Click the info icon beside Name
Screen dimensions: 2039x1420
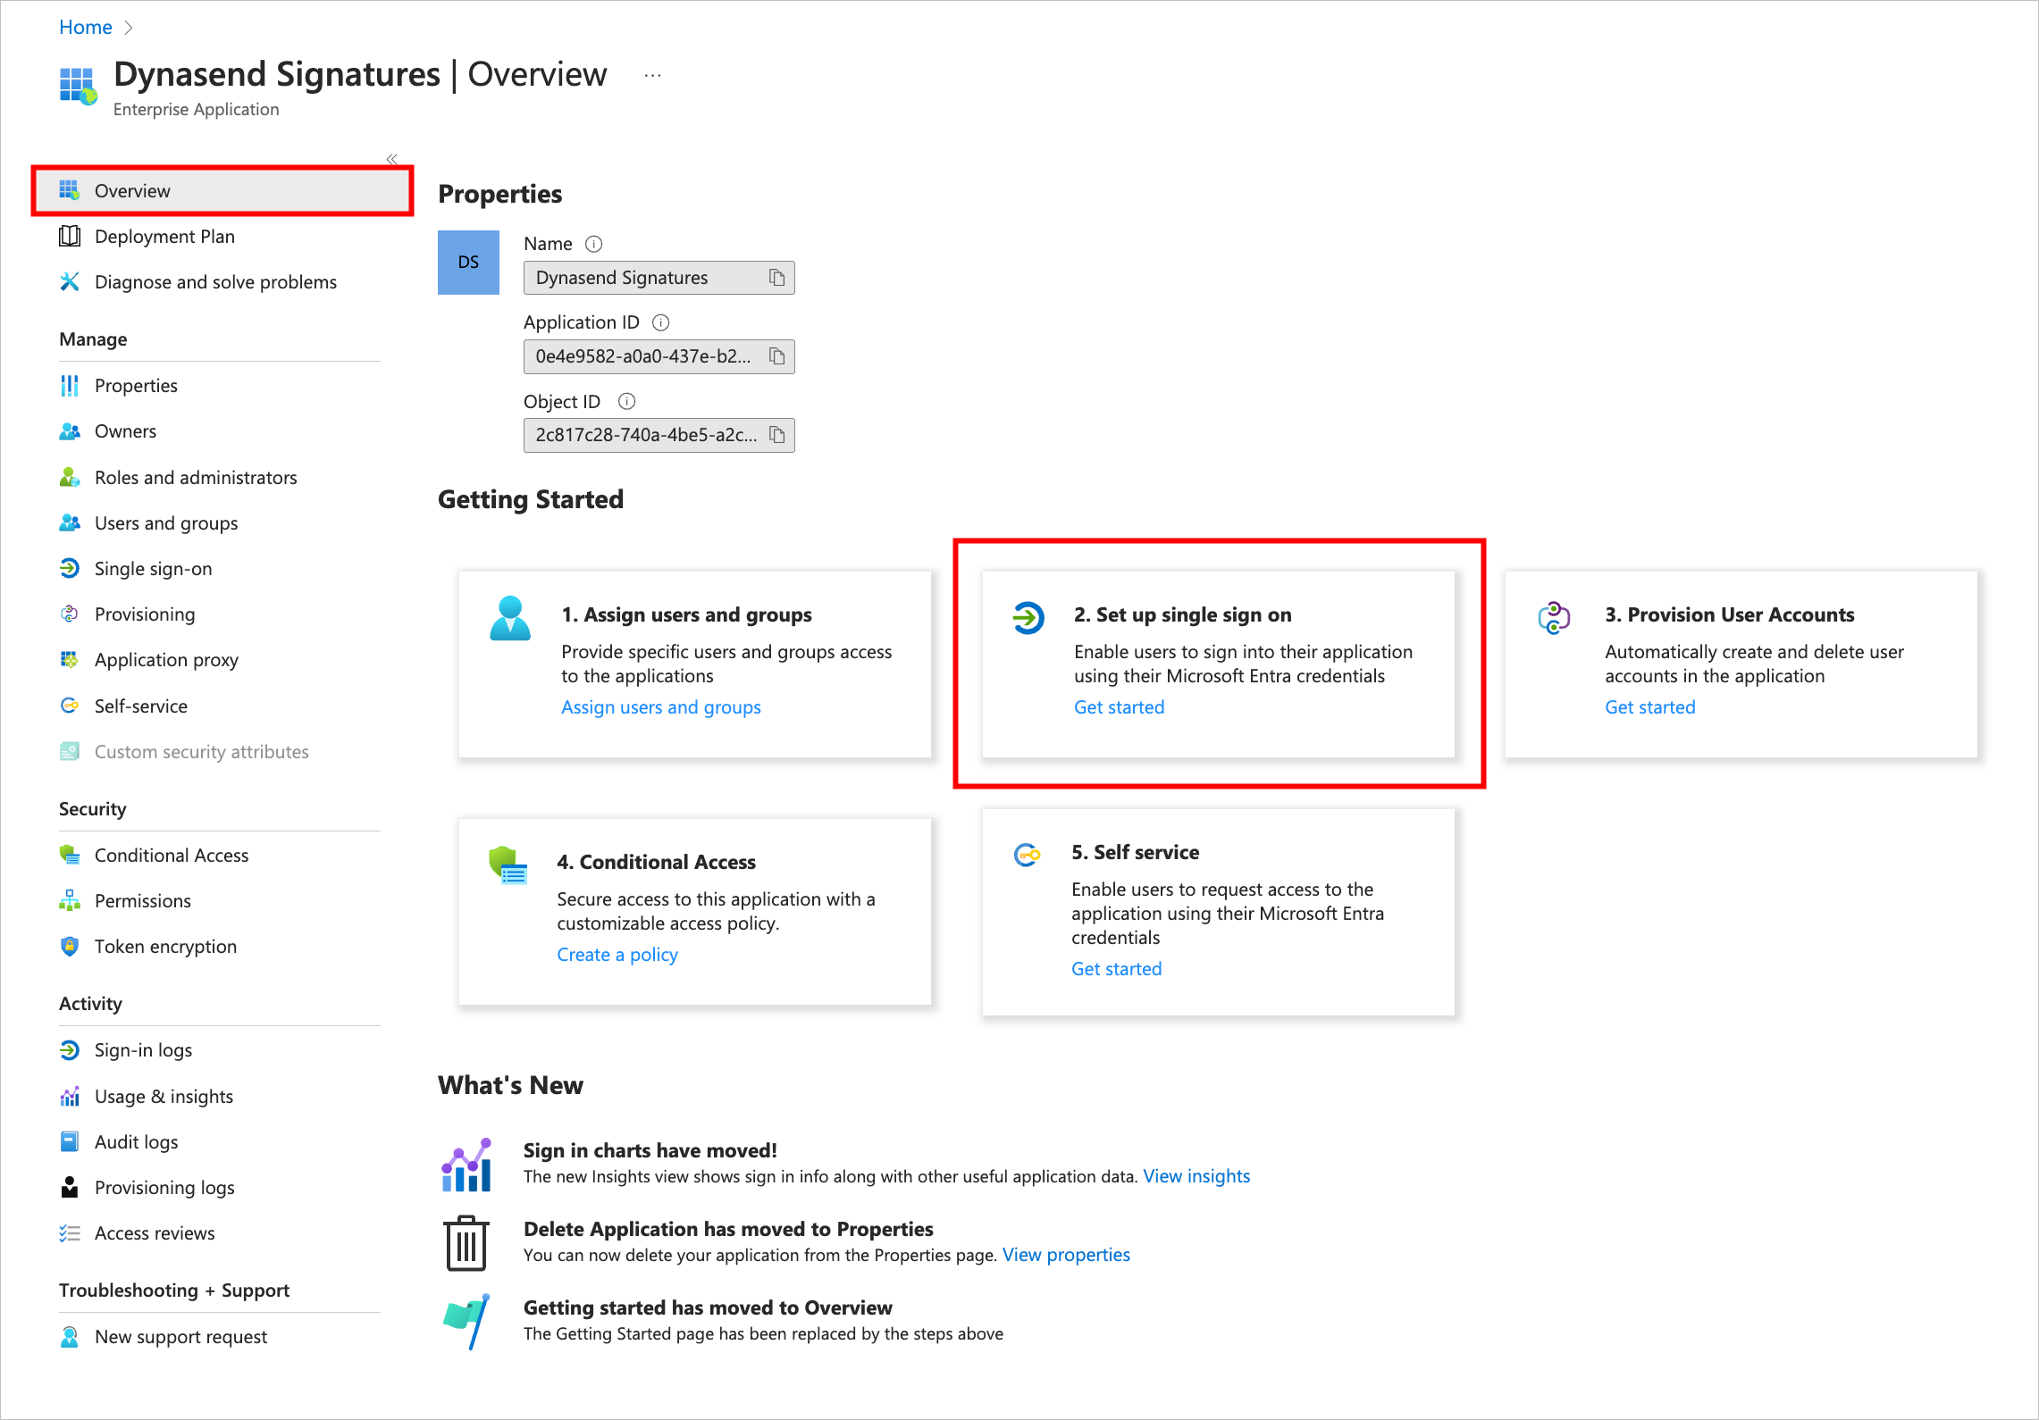(x=592, y=243)
